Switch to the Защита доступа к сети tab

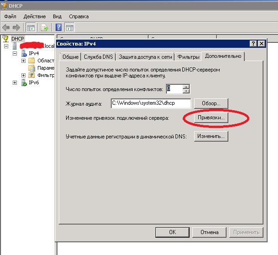click(145, 57)
